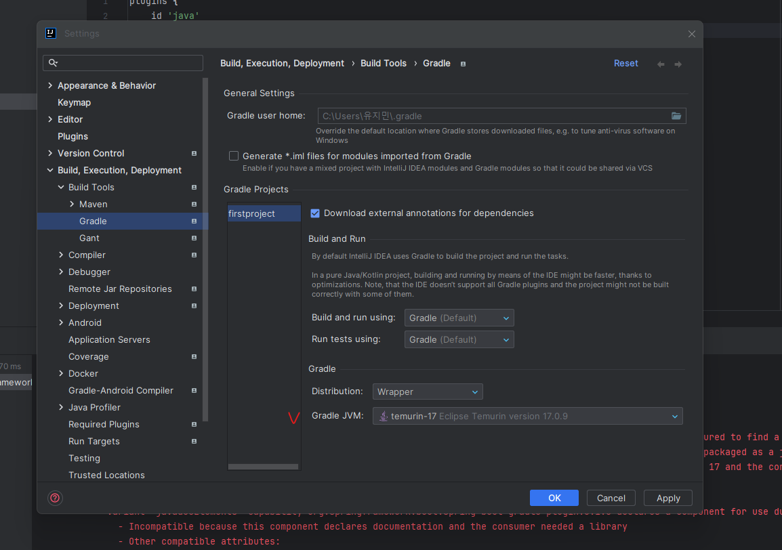Open the Keymap settings page
Viewport: 782px width, 550px height.
[x=75, y=103]
